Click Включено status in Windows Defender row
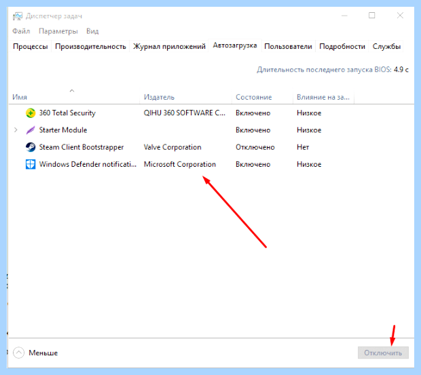421x375 pixels. [x=253, y=164]
